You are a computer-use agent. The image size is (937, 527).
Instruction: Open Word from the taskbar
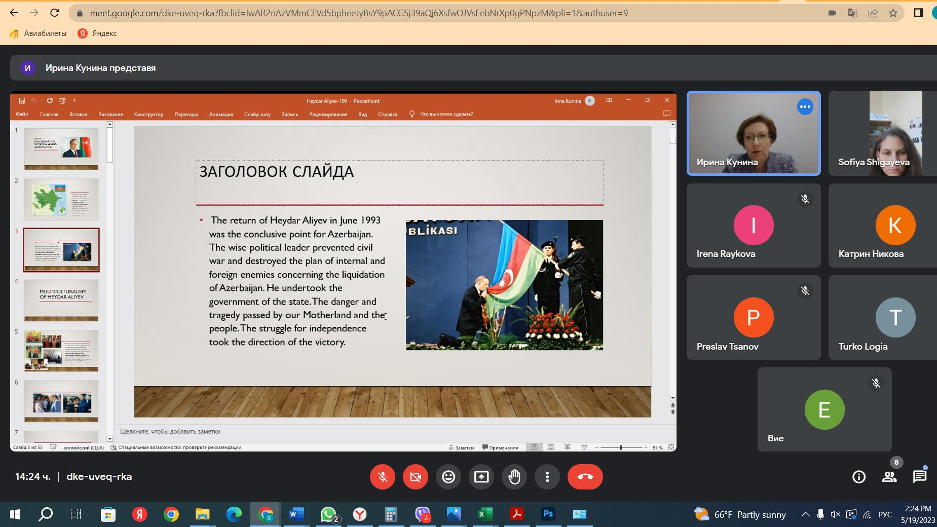pyautogui.click(x=296, y=514)
